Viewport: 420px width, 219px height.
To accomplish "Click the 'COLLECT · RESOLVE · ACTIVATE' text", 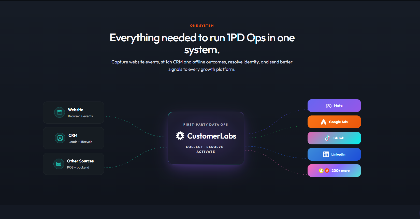I will click(x=206, y=149).
